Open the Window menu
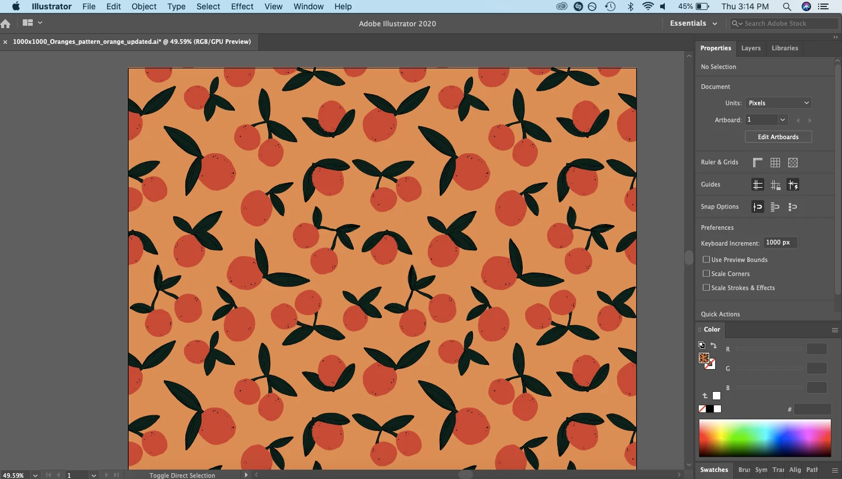Image resolution: width=842 pixels, height=479 pixels. (x=308, y=6)
